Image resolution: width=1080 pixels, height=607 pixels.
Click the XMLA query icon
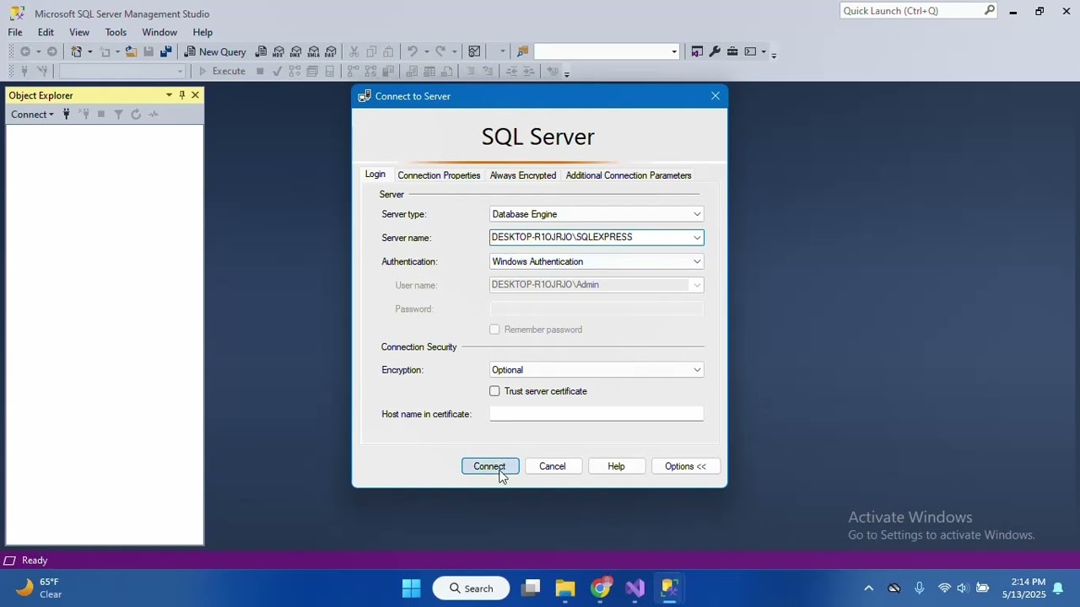click(314, 51)
